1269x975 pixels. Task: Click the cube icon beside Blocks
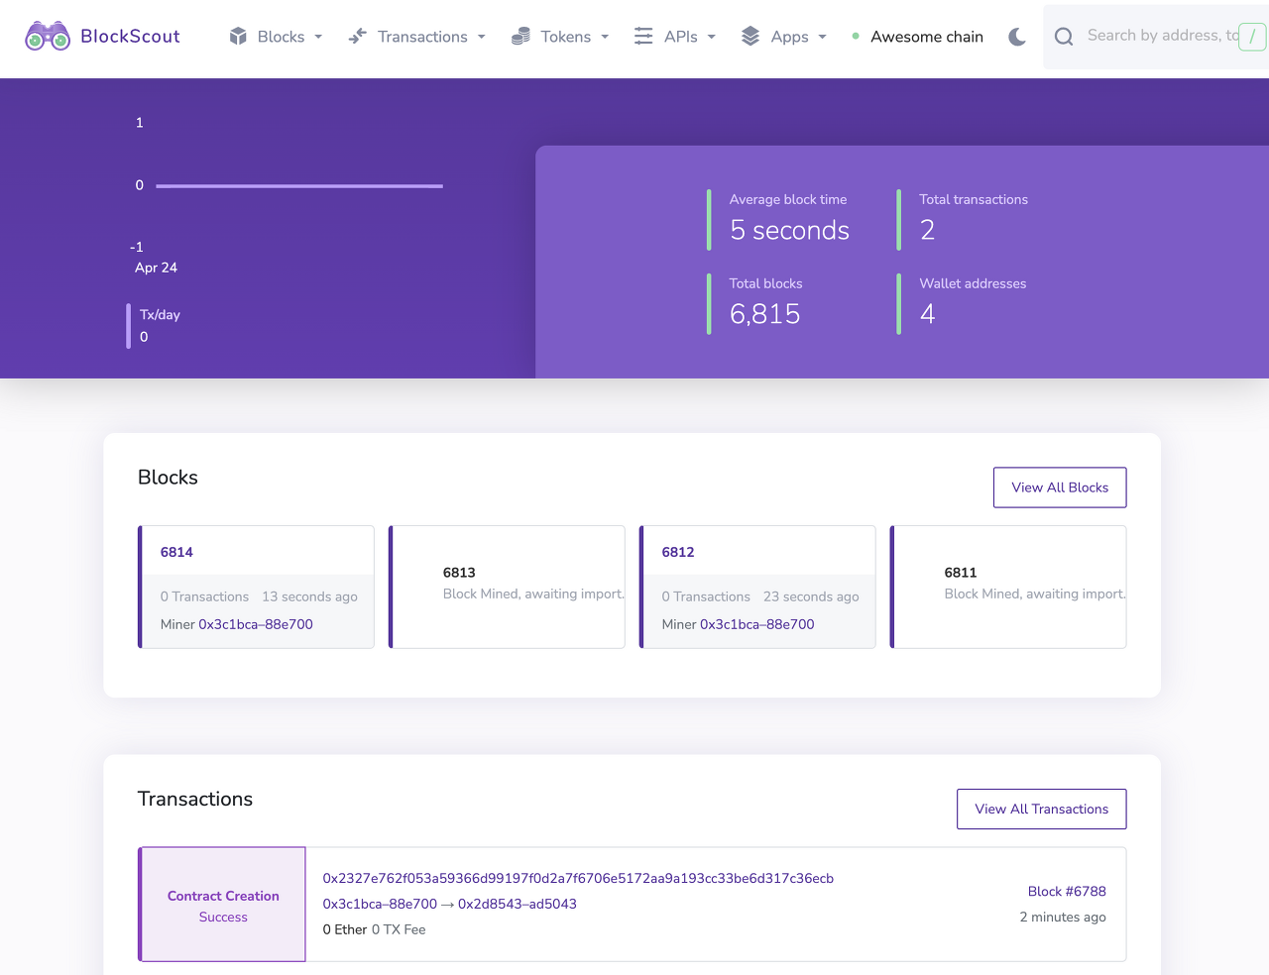coord(238,37)
